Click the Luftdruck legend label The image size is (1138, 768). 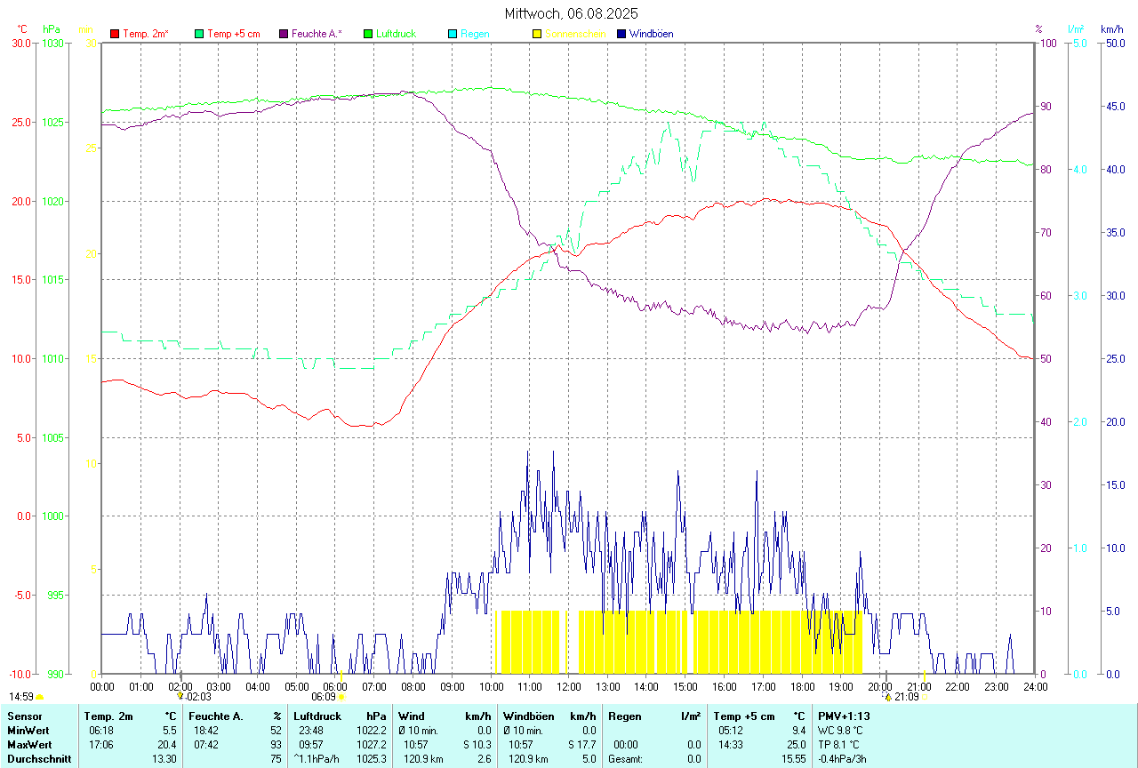pyautogui.click(x=396, y=34)
